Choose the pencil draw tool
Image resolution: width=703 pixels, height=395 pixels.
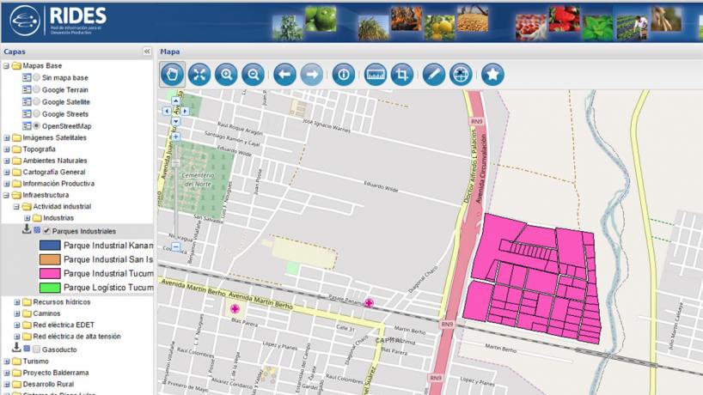click(433, 74)
